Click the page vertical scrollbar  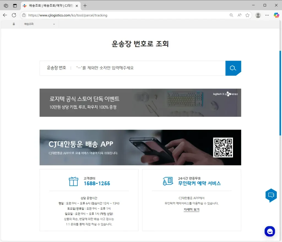pos(280,93)
